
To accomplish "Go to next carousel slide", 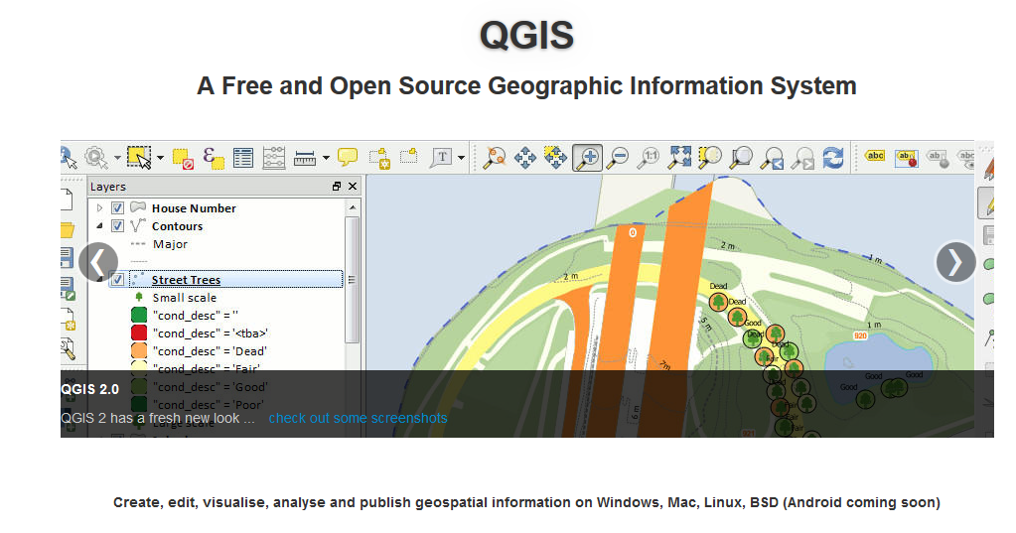I will pyautogui.click(x=955, y=262).
